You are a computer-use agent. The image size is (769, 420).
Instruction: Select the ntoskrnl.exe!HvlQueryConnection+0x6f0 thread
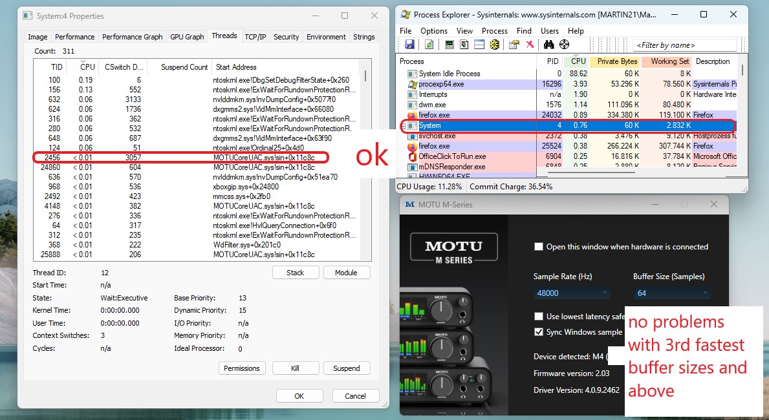tap(196, 226)
